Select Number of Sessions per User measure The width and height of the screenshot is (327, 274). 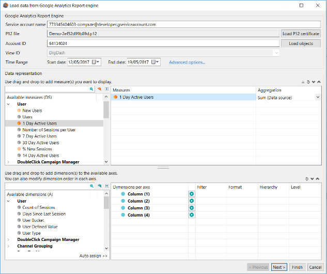(x=49, y=130)
